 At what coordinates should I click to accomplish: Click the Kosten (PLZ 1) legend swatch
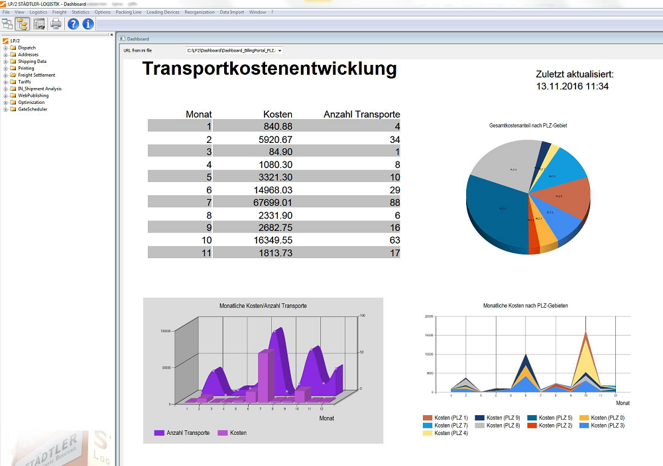(x=428, y=418)
